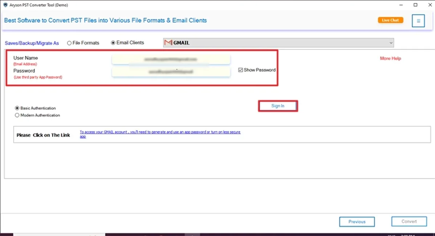Viewport: 435px width, 236px height.
Task: Go back with the Previous button
Action: point(357,221)
